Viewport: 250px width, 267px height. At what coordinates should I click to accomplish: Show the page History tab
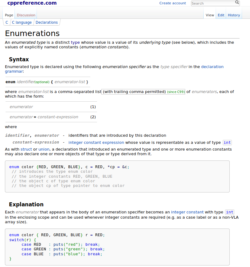(x=234, y=15)
